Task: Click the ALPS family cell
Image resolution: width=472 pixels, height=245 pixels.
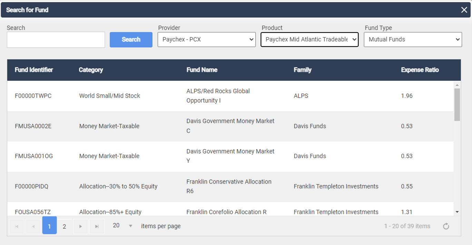Action: coord(301,96)
